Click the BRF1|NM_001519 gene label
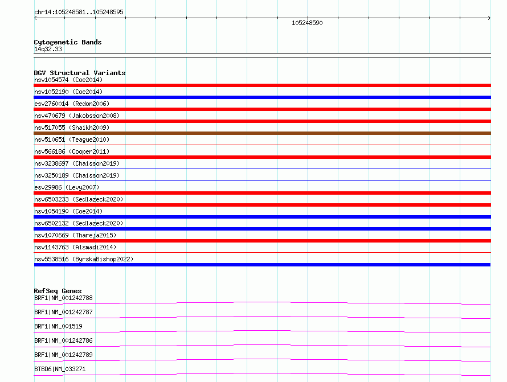 click(x=58, y=326)
